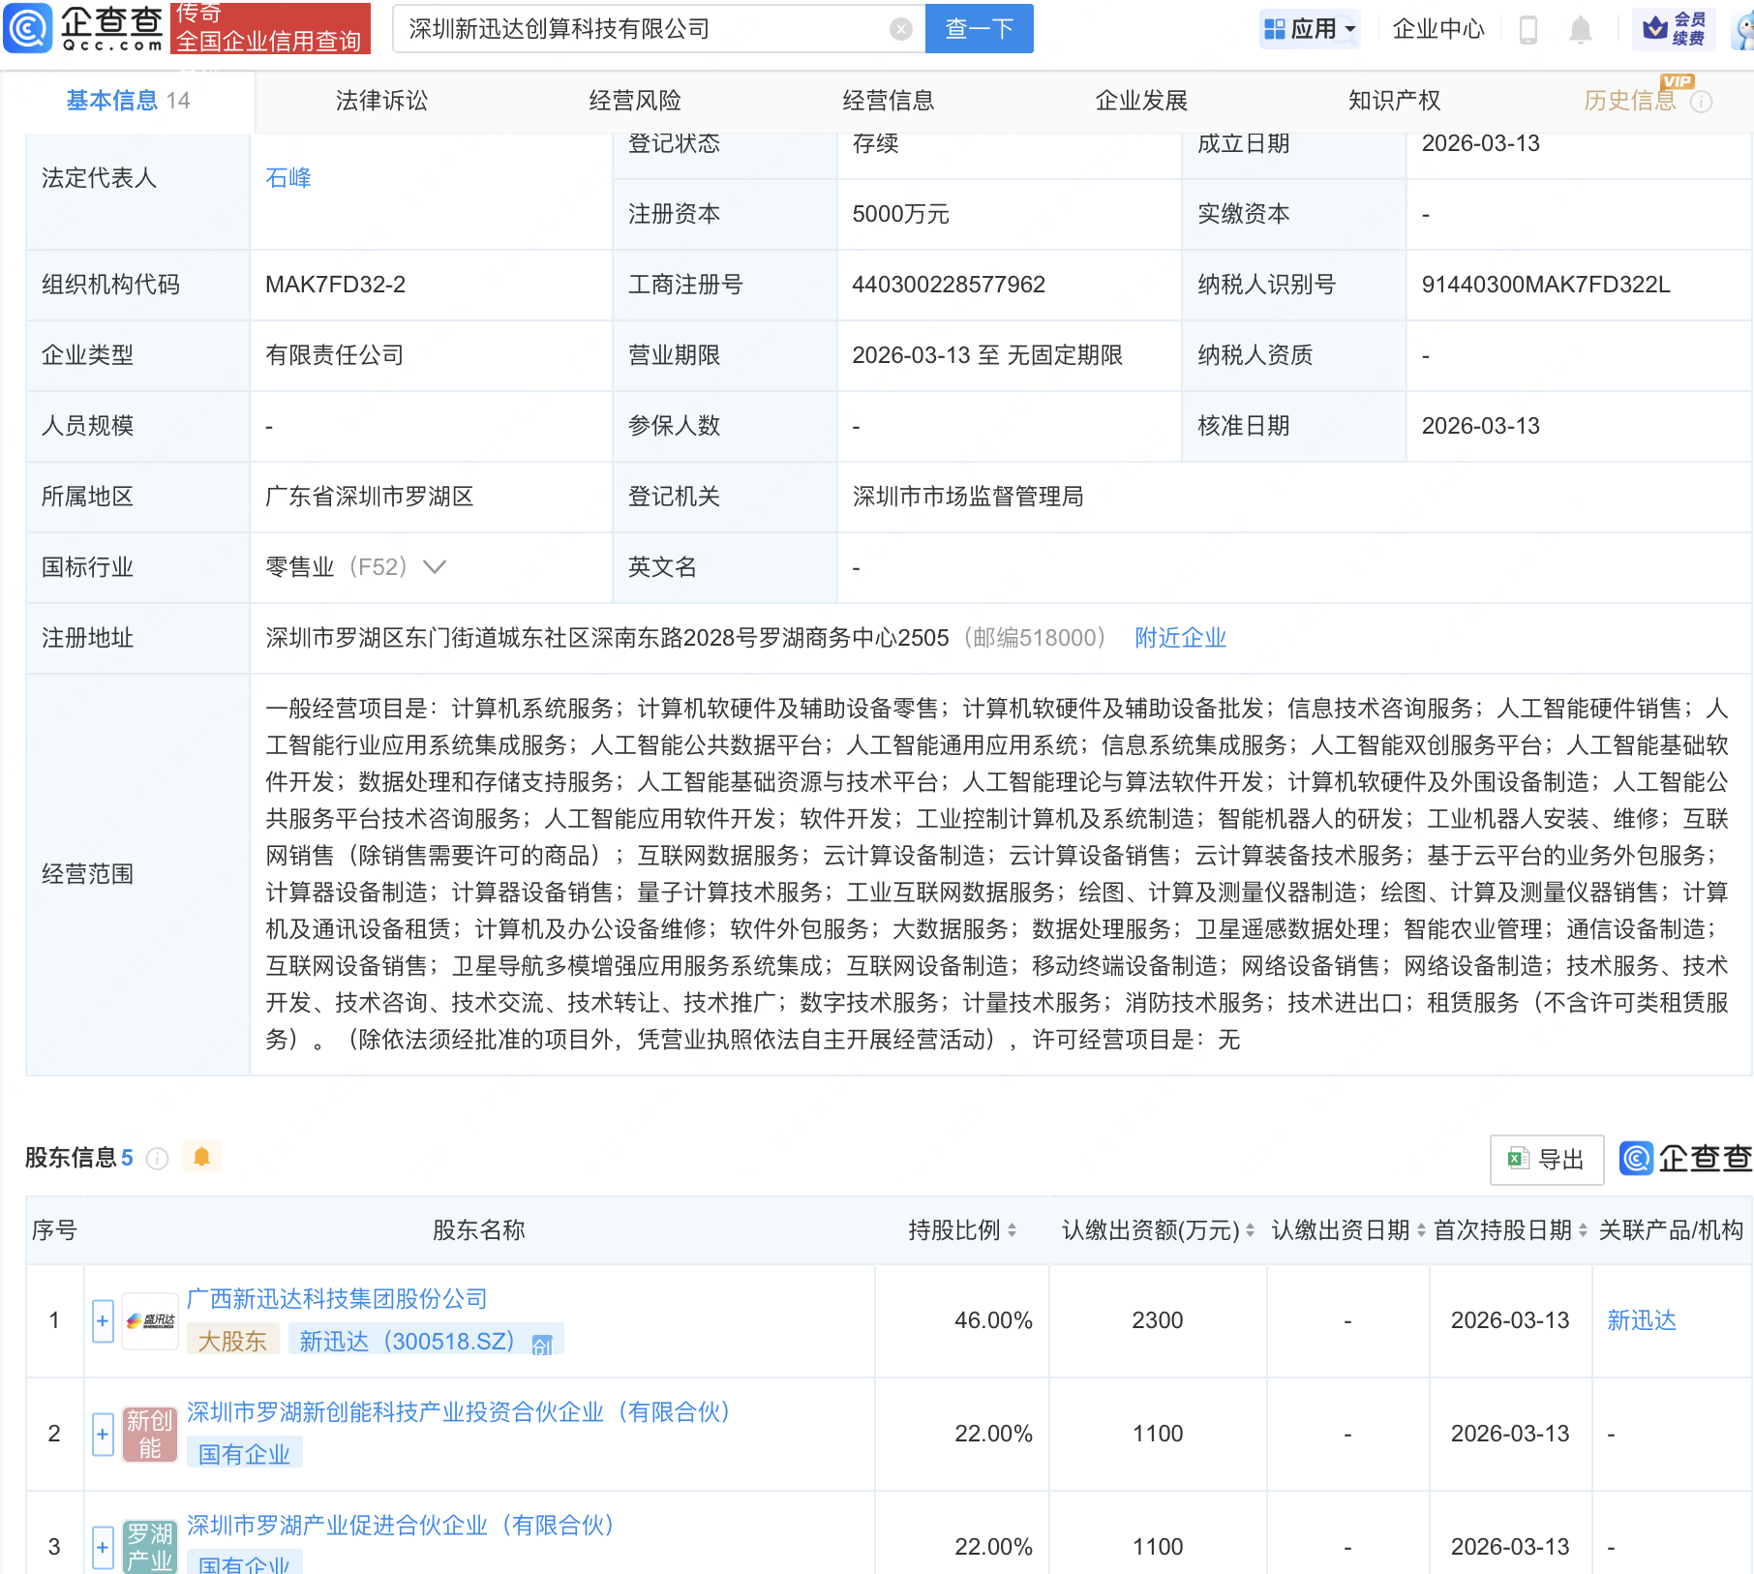Image resolution: width=1754 pixels, height=1574 pixels.
Task: Open the 新迅达 (300518.SZ) stock link
Action: [x=406, y=1341]
